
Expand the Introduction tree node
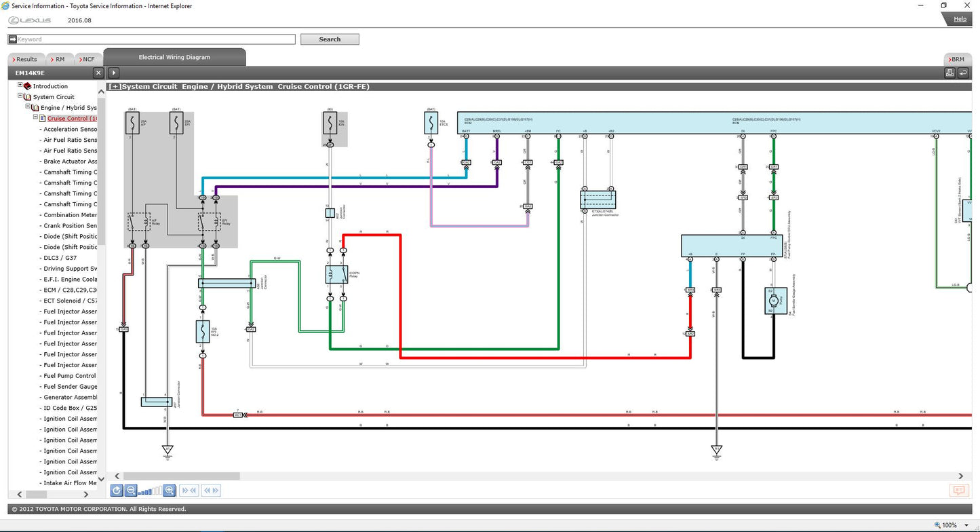pos(20,85)
